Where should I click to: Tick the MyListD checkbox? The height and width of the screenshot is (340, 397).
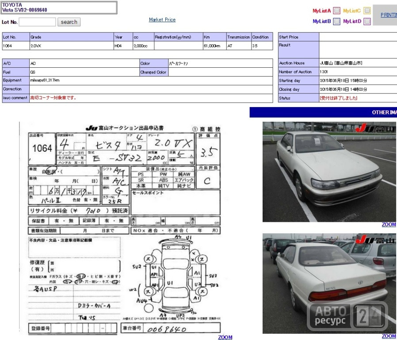367,21
